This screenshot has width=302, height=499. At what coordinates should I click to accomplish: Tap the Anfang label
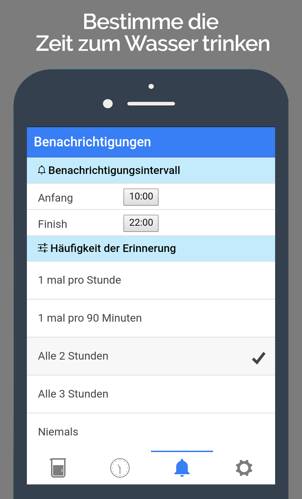[x=56, y=198]
